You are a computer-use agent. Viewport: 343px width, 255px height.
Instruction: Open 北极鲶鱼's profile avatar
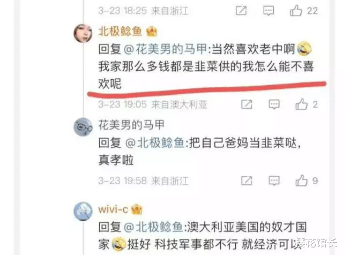pos(83,33)
